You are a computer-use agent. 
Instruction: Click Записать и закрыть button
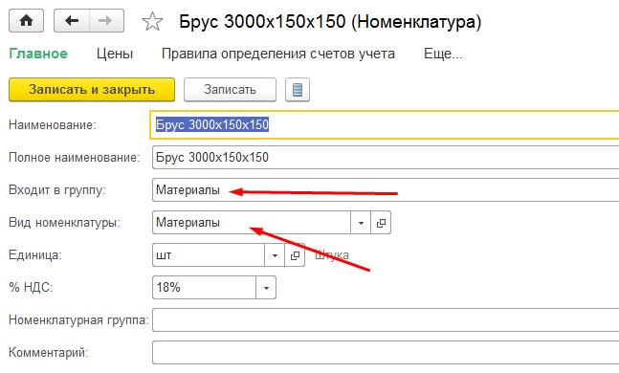coord(92,90)
